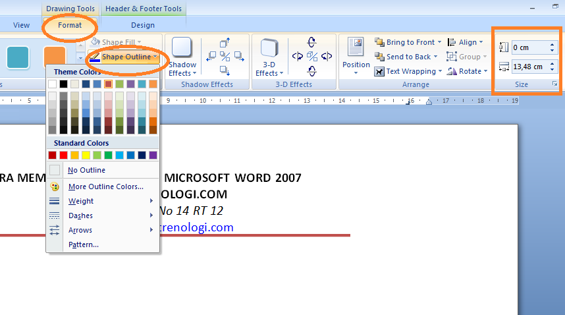This screenshot has width=565, height=315.
Task: Open the Size dialog launcher
Action: [x=554, y=84]
